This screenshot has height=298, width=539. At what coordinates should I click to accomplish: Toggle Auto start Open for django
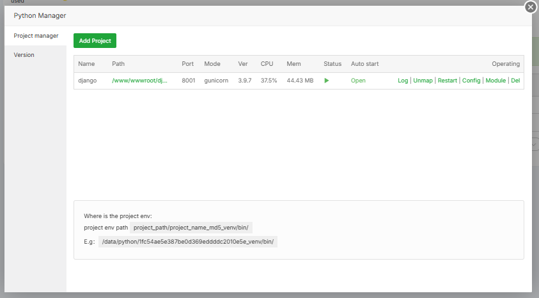click(358, 81)
